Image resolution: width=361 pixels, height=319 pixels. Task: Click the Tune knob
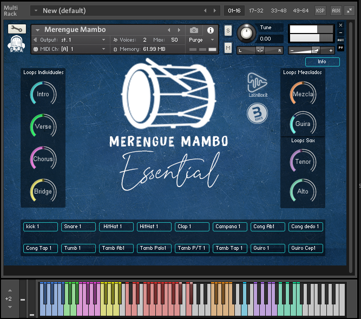pyautogui.click(x=246, y=34)
